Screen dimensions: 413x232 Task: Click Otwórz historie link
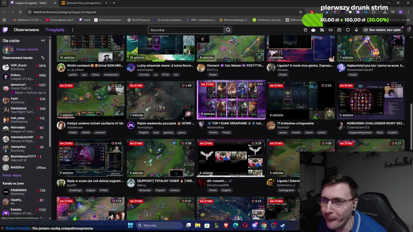[x=27, y=50]
